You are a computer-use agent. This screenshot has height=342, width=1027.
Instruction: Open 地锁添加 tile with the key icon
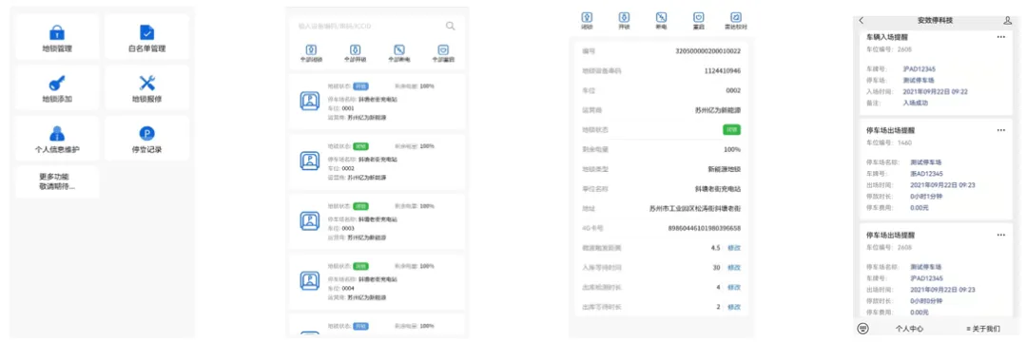[x=57, y=87]
